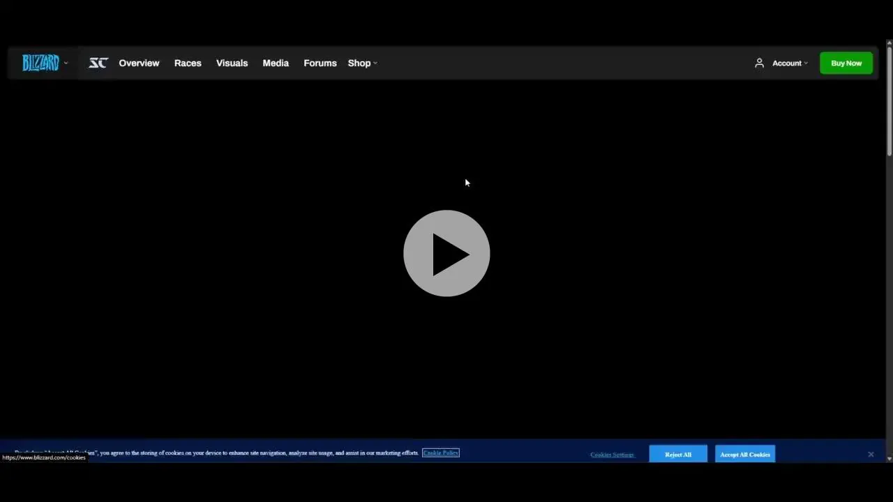Open the Media page
This screenshot has width=893, height=502.
pos(276,63)
